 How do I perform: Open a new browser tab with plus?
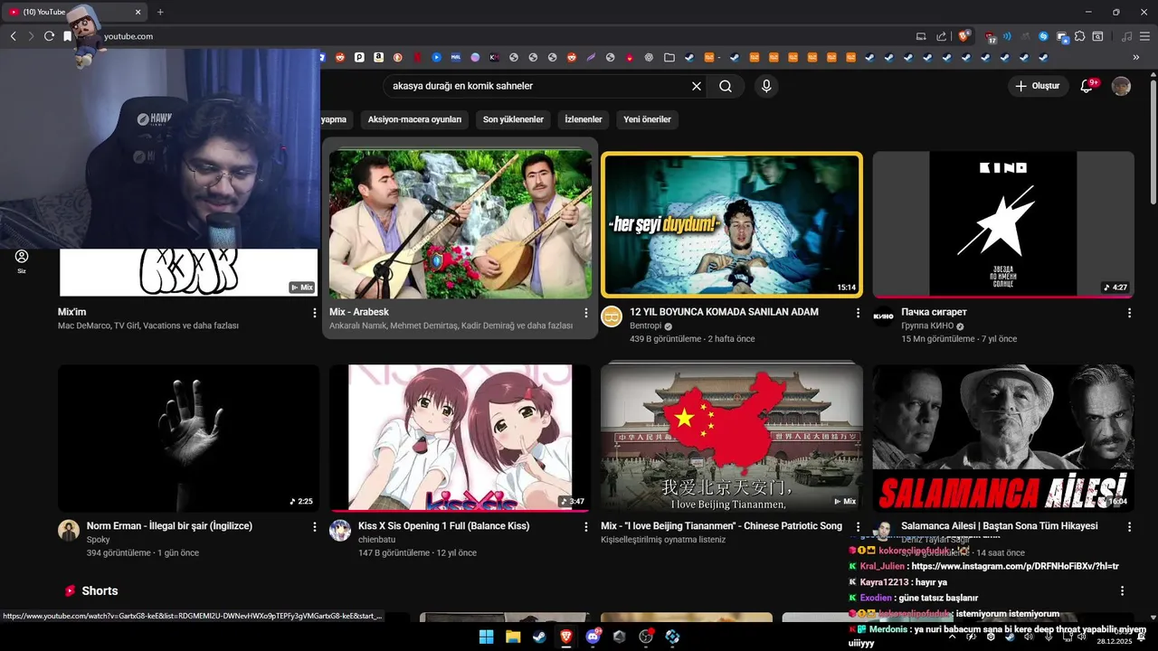point(160,12)
